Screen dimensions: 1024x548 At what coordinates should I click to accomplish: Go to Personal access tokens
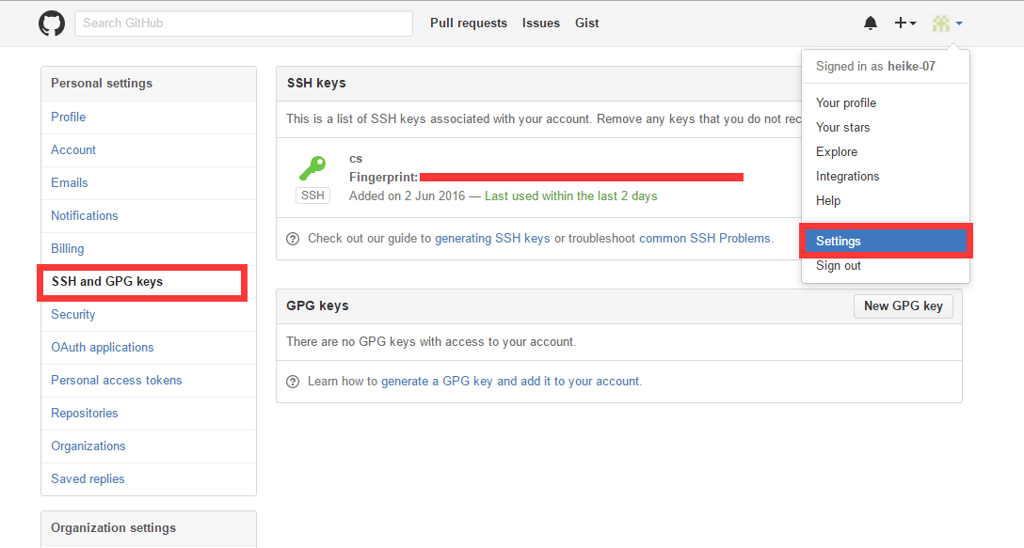149,381
